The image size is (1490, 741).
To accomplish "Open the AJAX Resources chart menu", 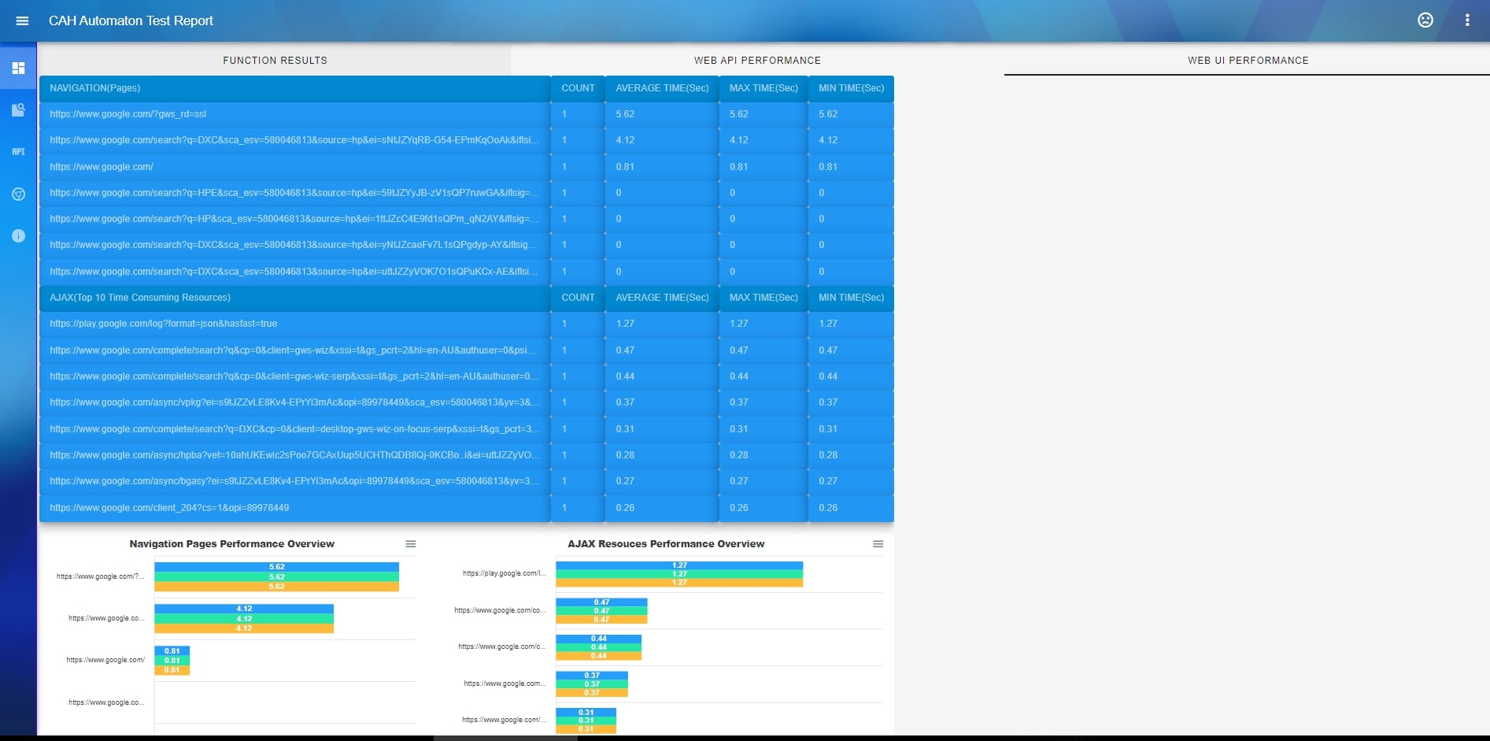I will pyautogui.click(x=878, y=543).
